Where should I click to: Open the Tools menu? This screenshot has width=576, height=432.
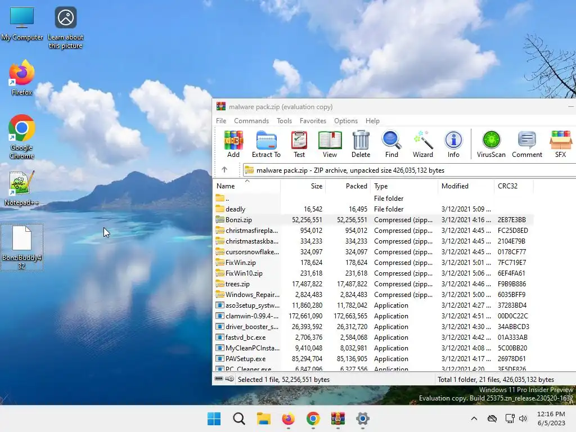coord(284,121)
